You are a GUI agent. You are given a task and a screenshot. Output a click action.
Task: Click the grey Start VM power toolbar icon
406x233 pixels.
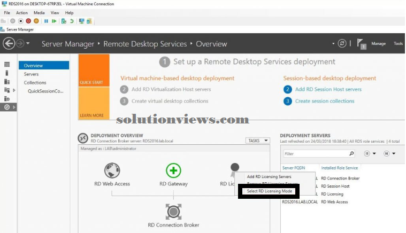[x=13, y=21]
